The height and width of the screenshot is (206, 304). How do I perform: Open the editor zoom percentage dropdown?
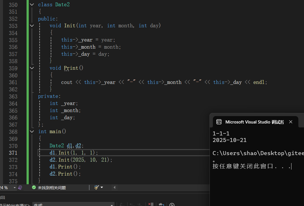(15, 188)
